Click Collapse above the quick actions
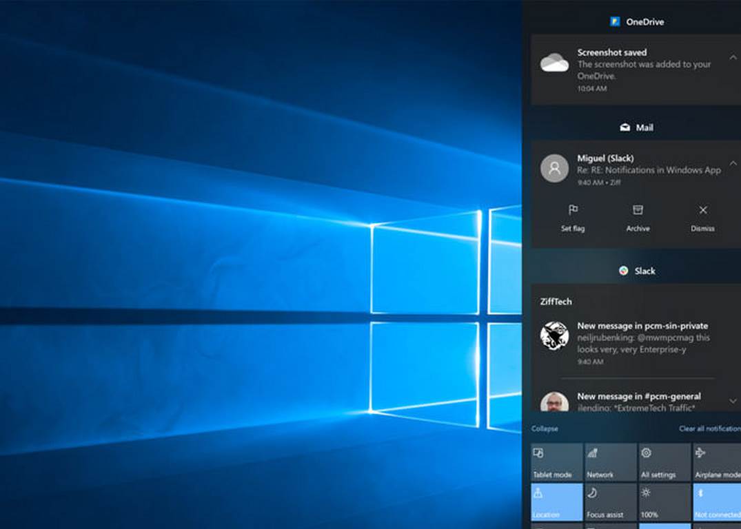The width and height of the screenshot is (741, 529). pyautogui.click(x=545, y=428)
